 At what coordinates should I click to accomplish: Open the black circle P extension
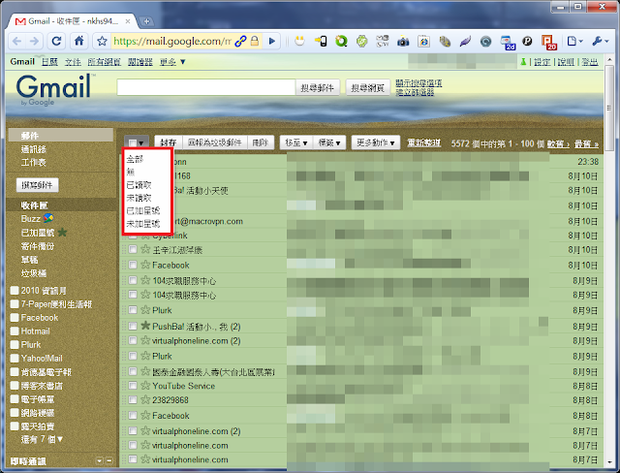click(527, 41)
